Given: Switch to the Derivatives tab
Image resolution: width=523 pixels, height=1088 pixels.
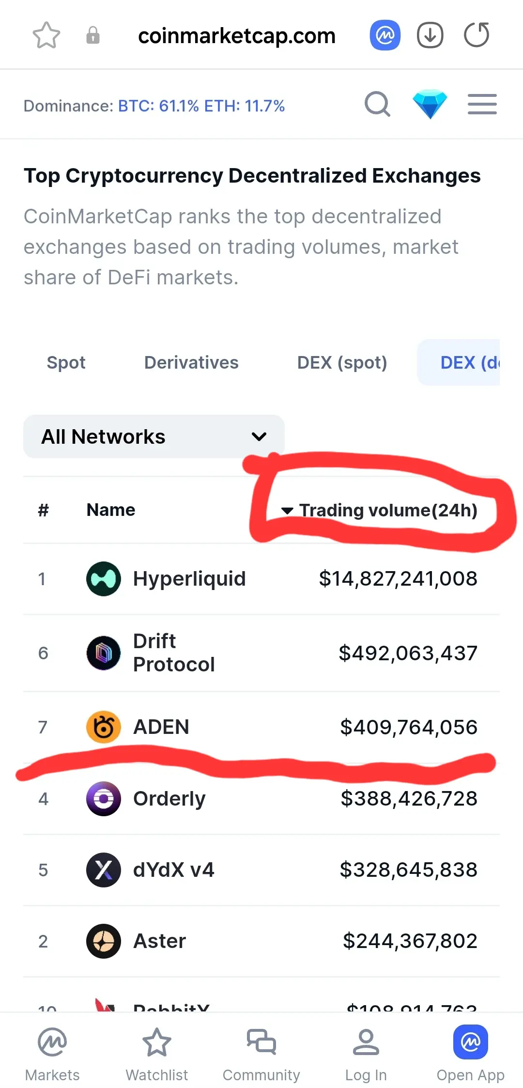Looking at the screenshot, I should [191, 362].
